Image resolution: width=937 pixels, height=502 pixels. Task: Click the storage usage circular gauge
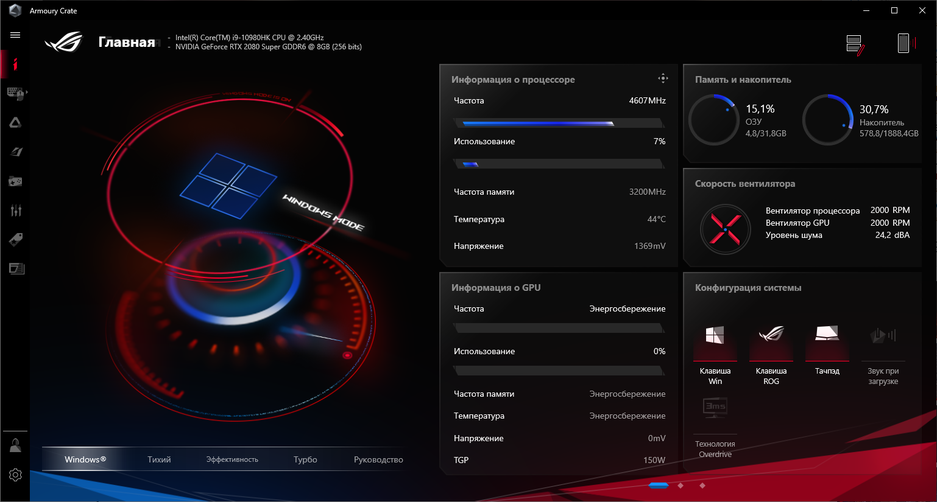(827, 120)
